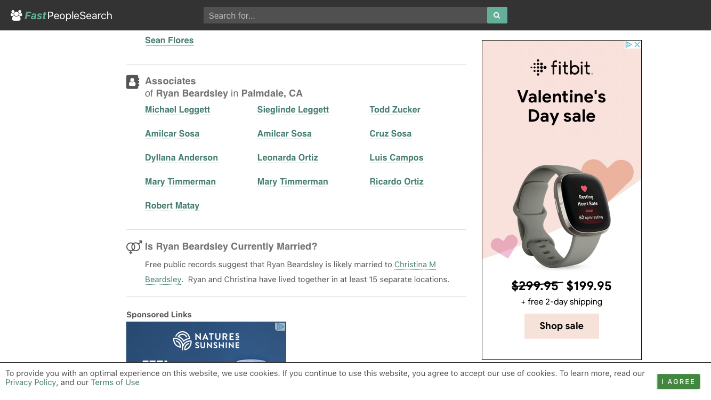Click "+ free 2-day shipping" text
Viewport: 711px width, 400px height.
[x=562, y=302]
